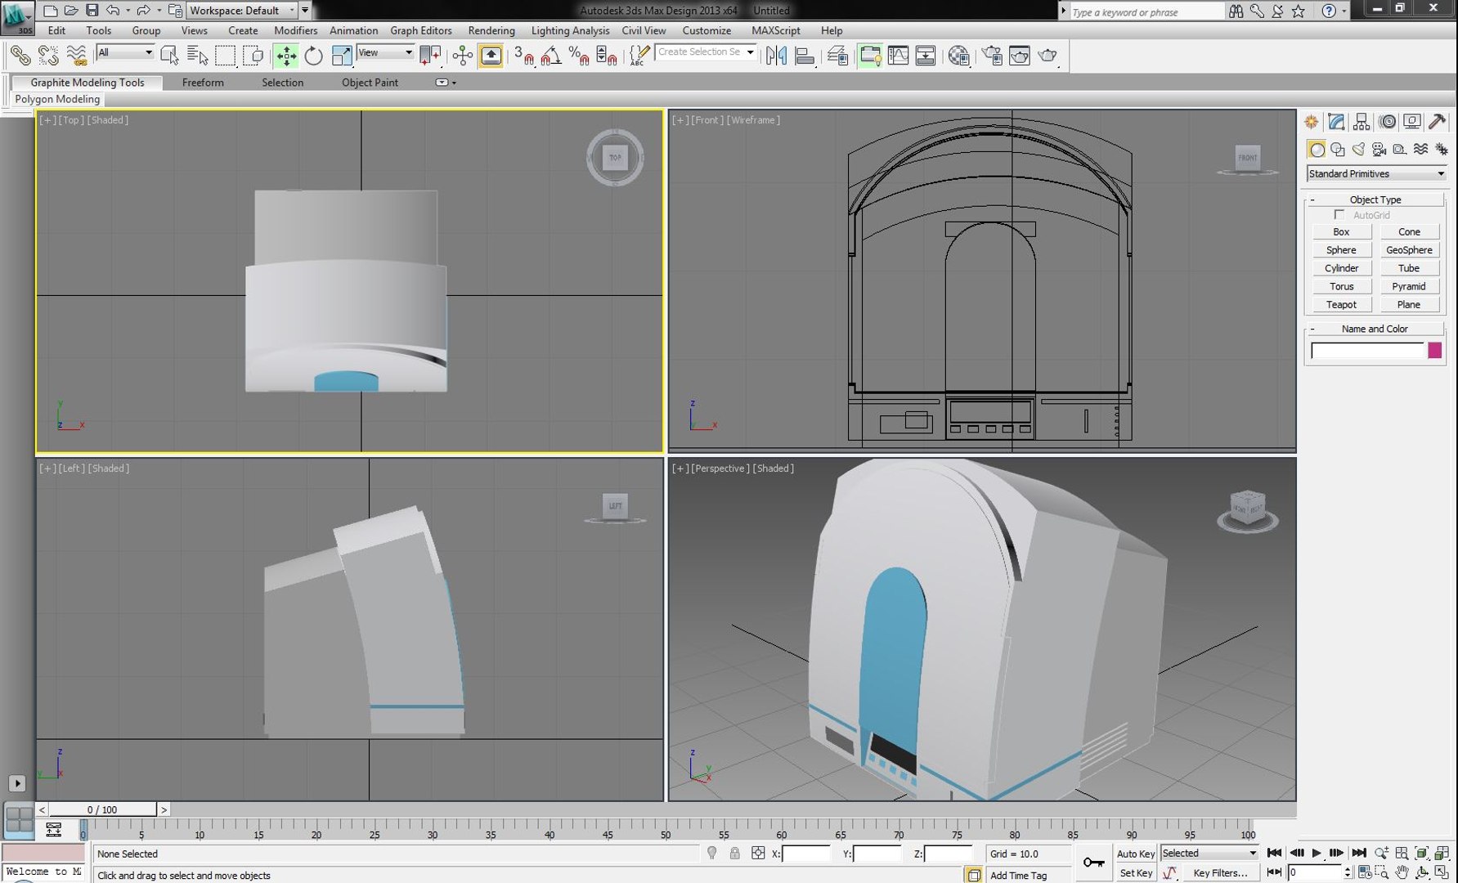Toggle the 3D Snaps button
The height and width of the screenshot is (883, 1458).
(523, 56)
